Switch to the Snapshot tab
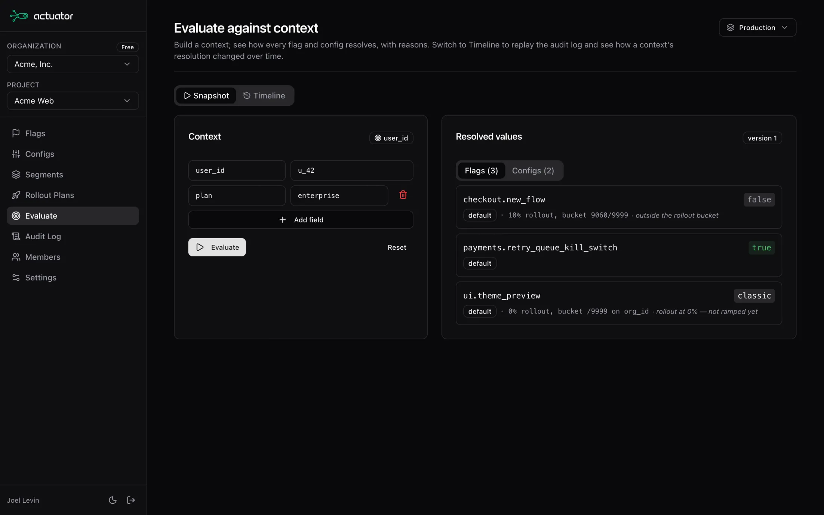 206,96
